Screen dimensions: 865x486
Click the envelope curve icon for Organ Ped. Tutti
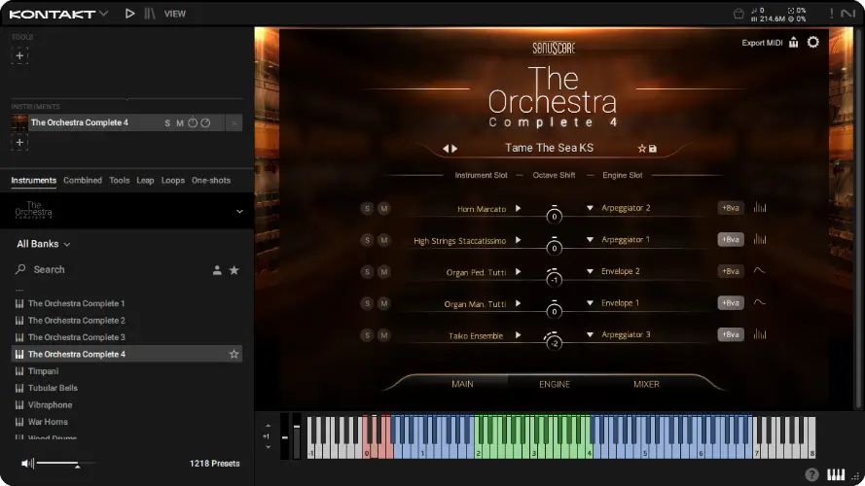point(760,271)
